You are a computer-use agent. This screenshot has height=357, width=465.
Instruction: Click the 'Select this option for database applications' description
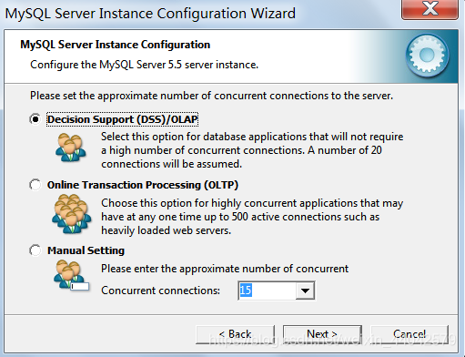[252, 150]
